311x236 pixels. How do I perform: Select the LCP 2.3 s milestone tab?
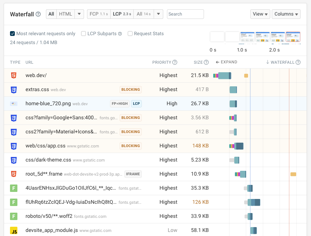point(122,14)
